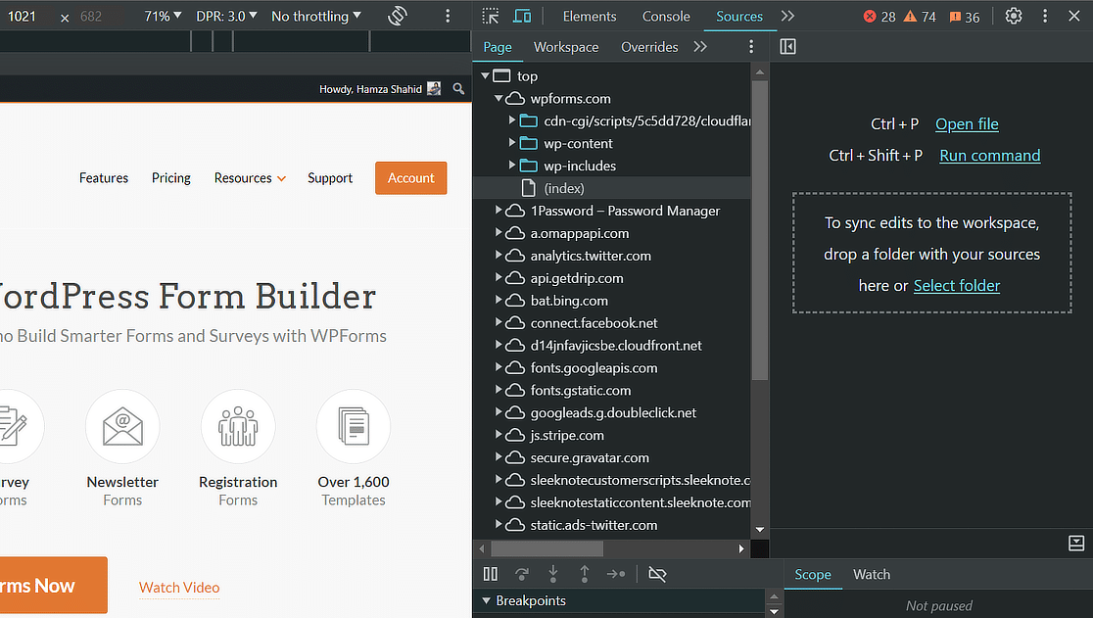The image size is (1093, 618).
Task: Click the Open file link
Action: click(x=967, y=123)
